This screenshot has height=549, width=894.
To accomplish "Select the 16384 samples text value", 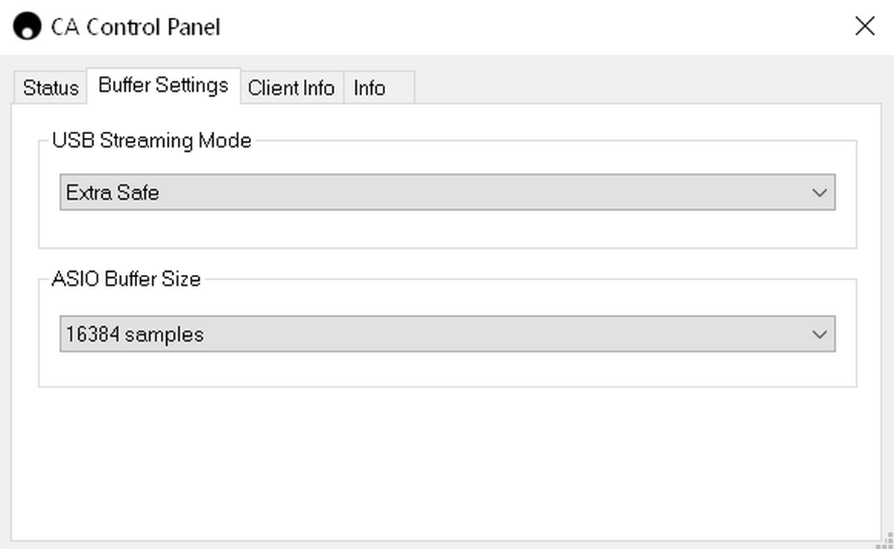I will point(135,334).
